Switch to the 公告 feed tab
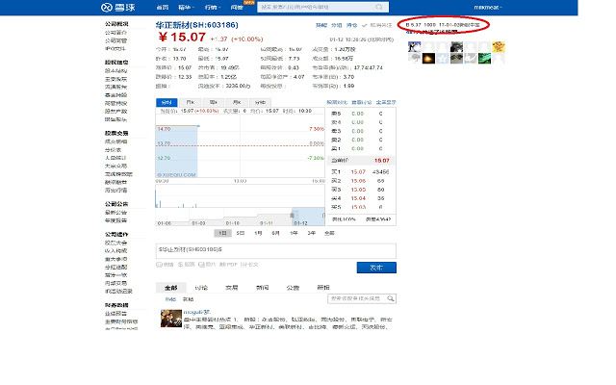Screen dimensions: 616x385 point(293,288)
